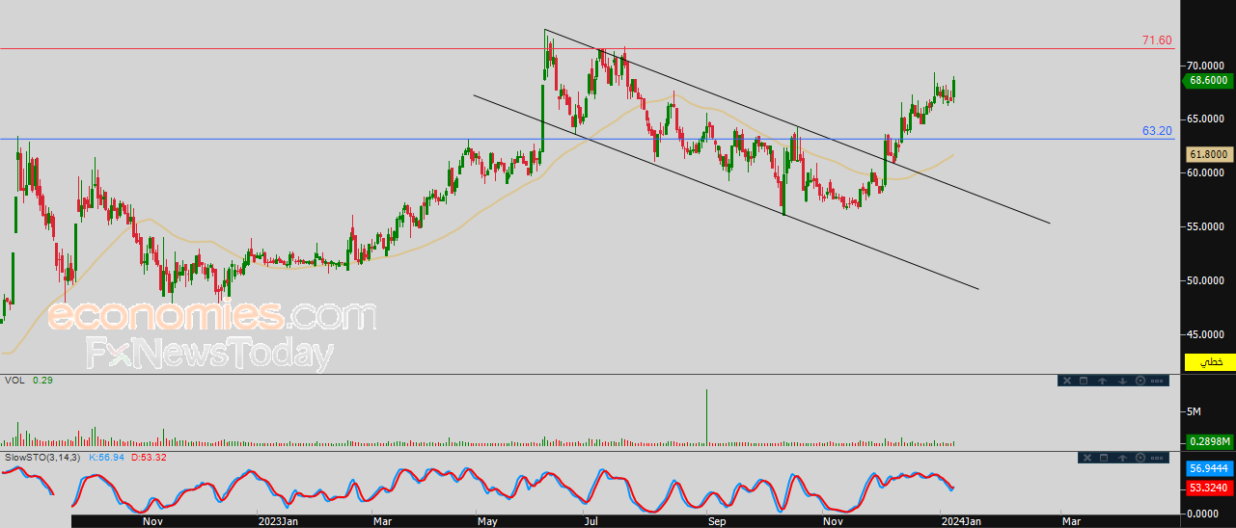Viewport: 1236px width, 528px height.
Task: Click the 61.8000 moving average price tag
Action: click(x=1209, y=154)
